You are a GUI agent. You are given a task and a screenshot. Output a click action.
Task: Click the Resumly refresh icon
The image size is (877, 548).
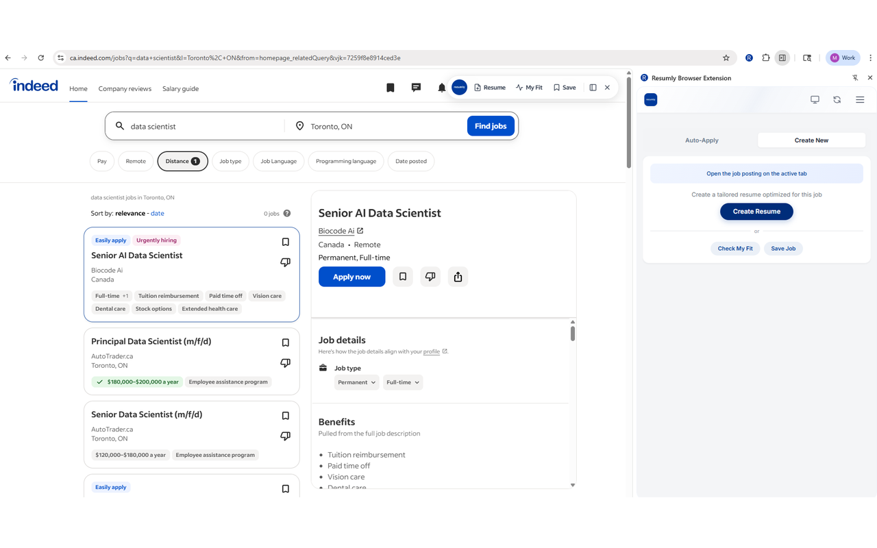837,99
